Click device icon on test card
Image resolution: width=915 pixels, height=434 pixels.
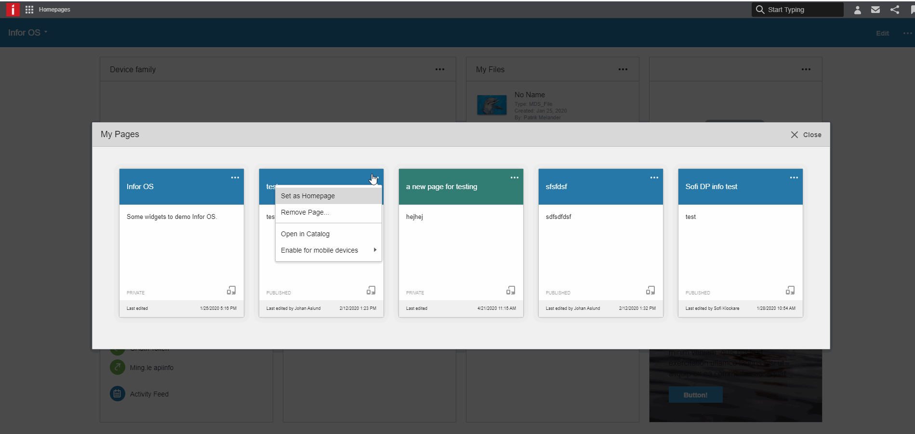tap(371, 290)
